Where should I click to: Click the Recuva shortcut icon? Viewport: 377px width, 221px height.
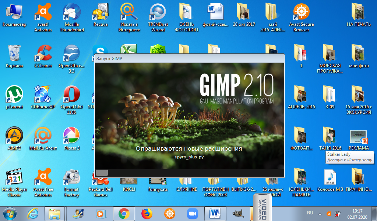101,12
